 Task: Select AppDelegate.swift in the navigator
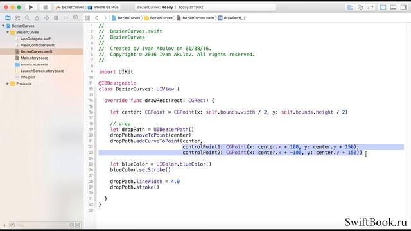36,38
